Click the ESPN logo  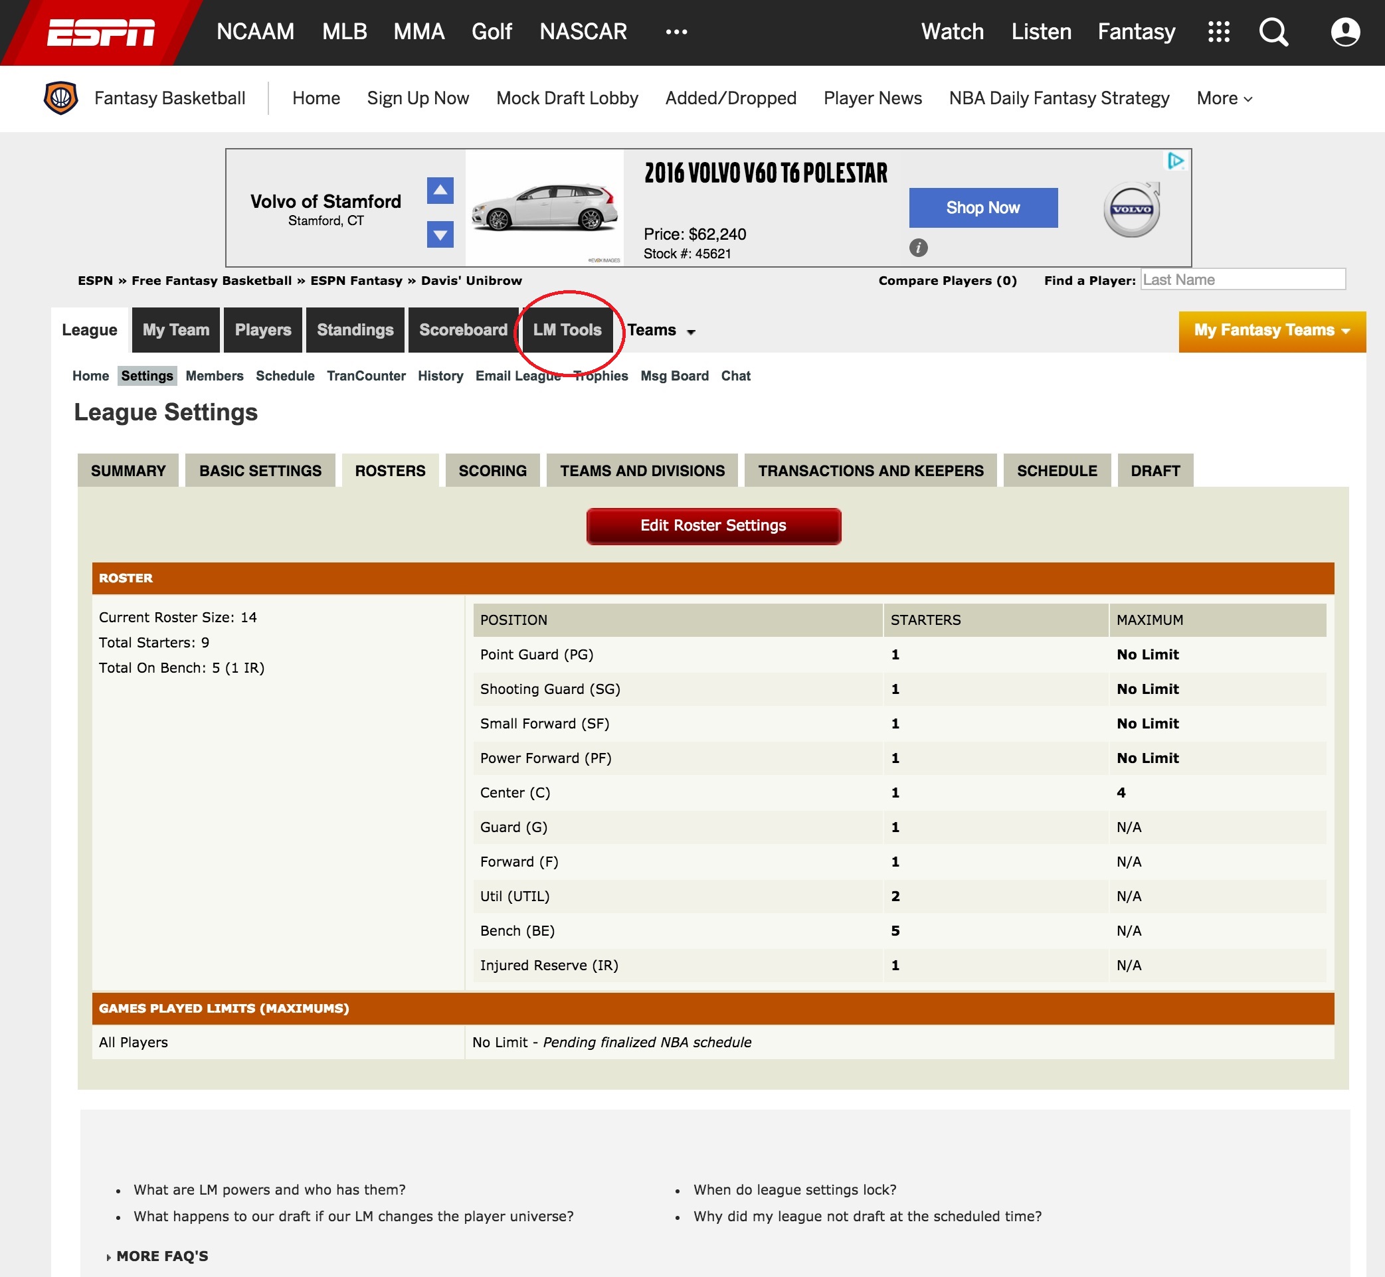tap(100, 33)
